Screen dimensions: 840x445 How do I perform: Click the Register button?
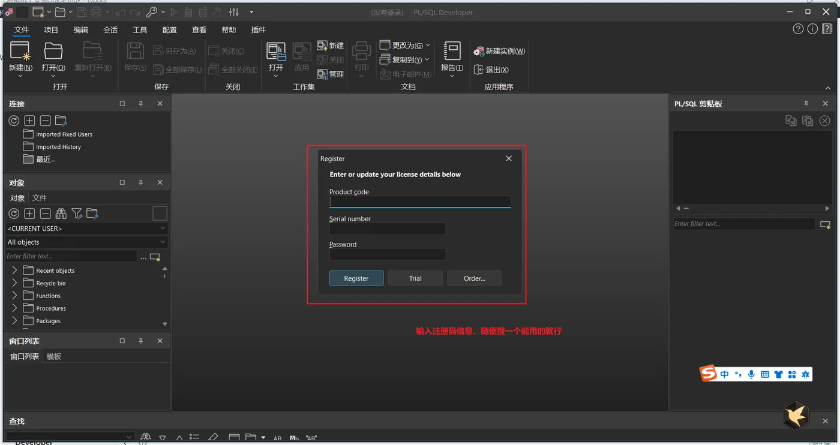(356, 278)
